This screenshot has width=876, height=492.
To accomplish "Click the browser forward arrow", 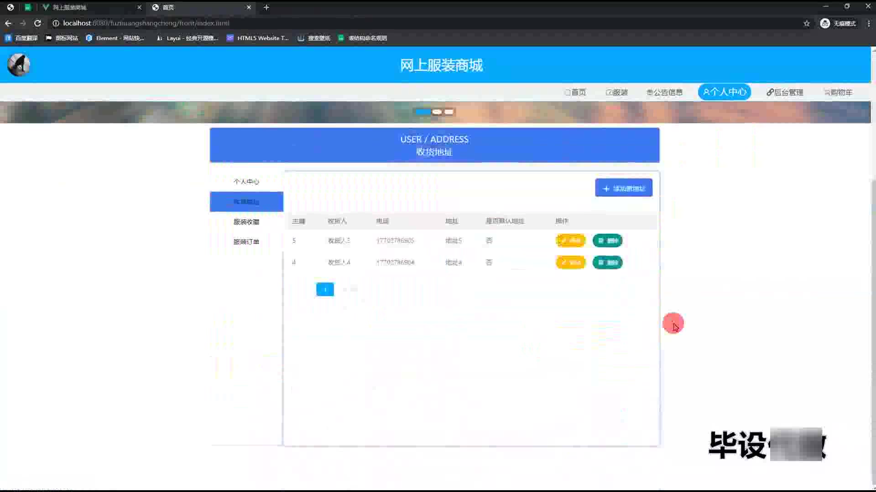I will [23, 23].
